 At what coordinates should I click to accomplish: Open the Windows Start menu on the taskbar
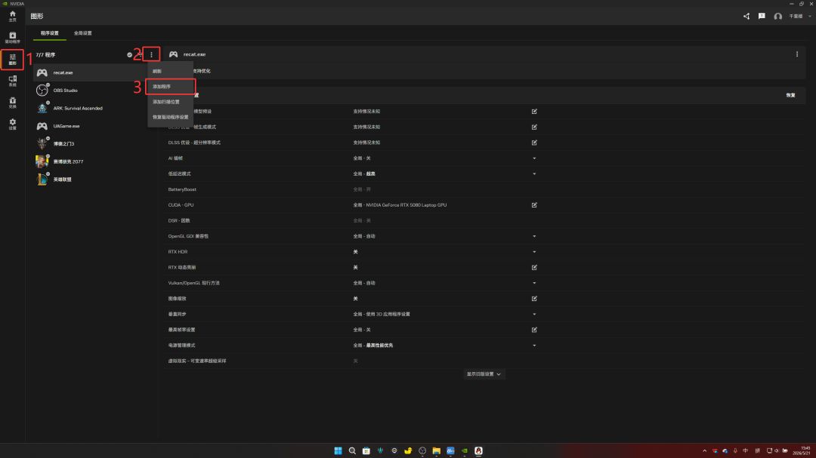[x=338, y=450]
